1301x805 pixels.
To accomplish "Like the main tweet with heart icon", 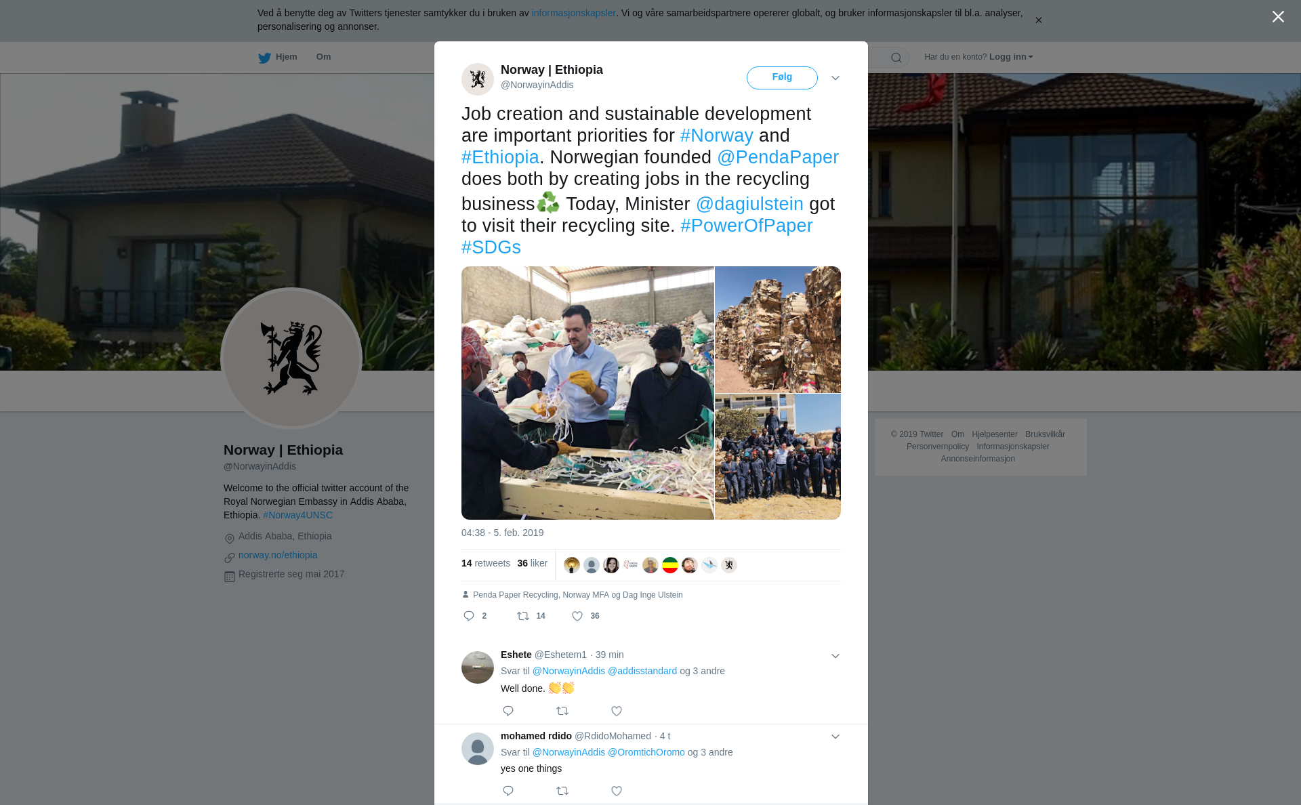I will click(x=577, y=616).
